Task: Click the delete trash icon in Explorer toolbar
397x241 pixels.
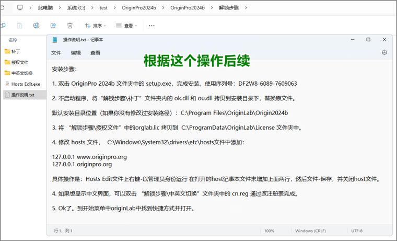Action: 69,25
